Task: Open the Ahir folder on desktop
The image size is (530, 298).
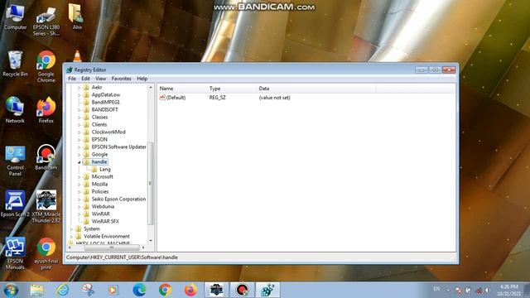Action: click(77, 17)
